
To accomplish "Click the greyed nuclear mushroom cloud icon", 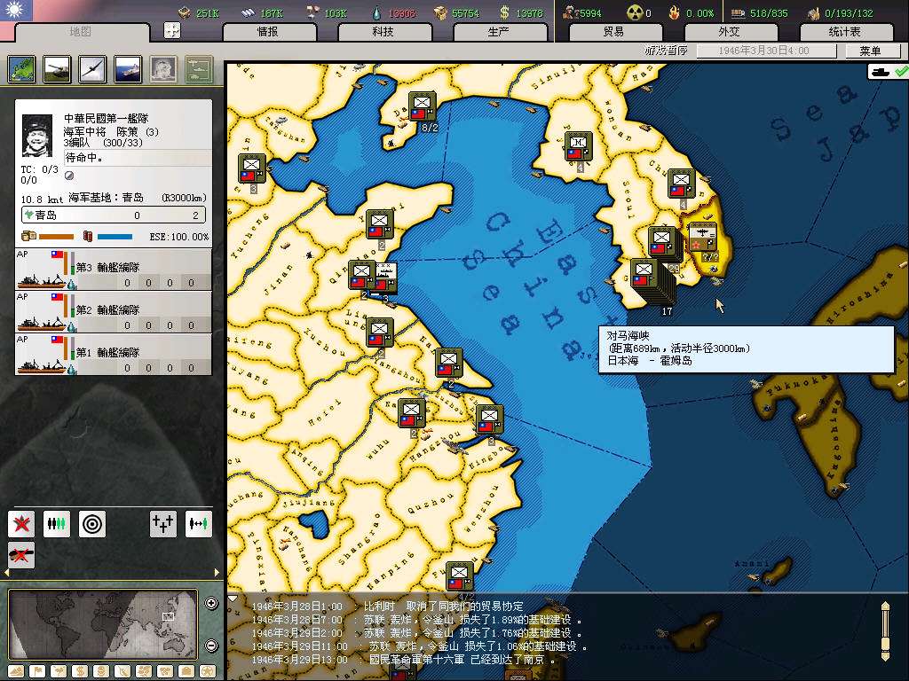I will tap(163, 69).
